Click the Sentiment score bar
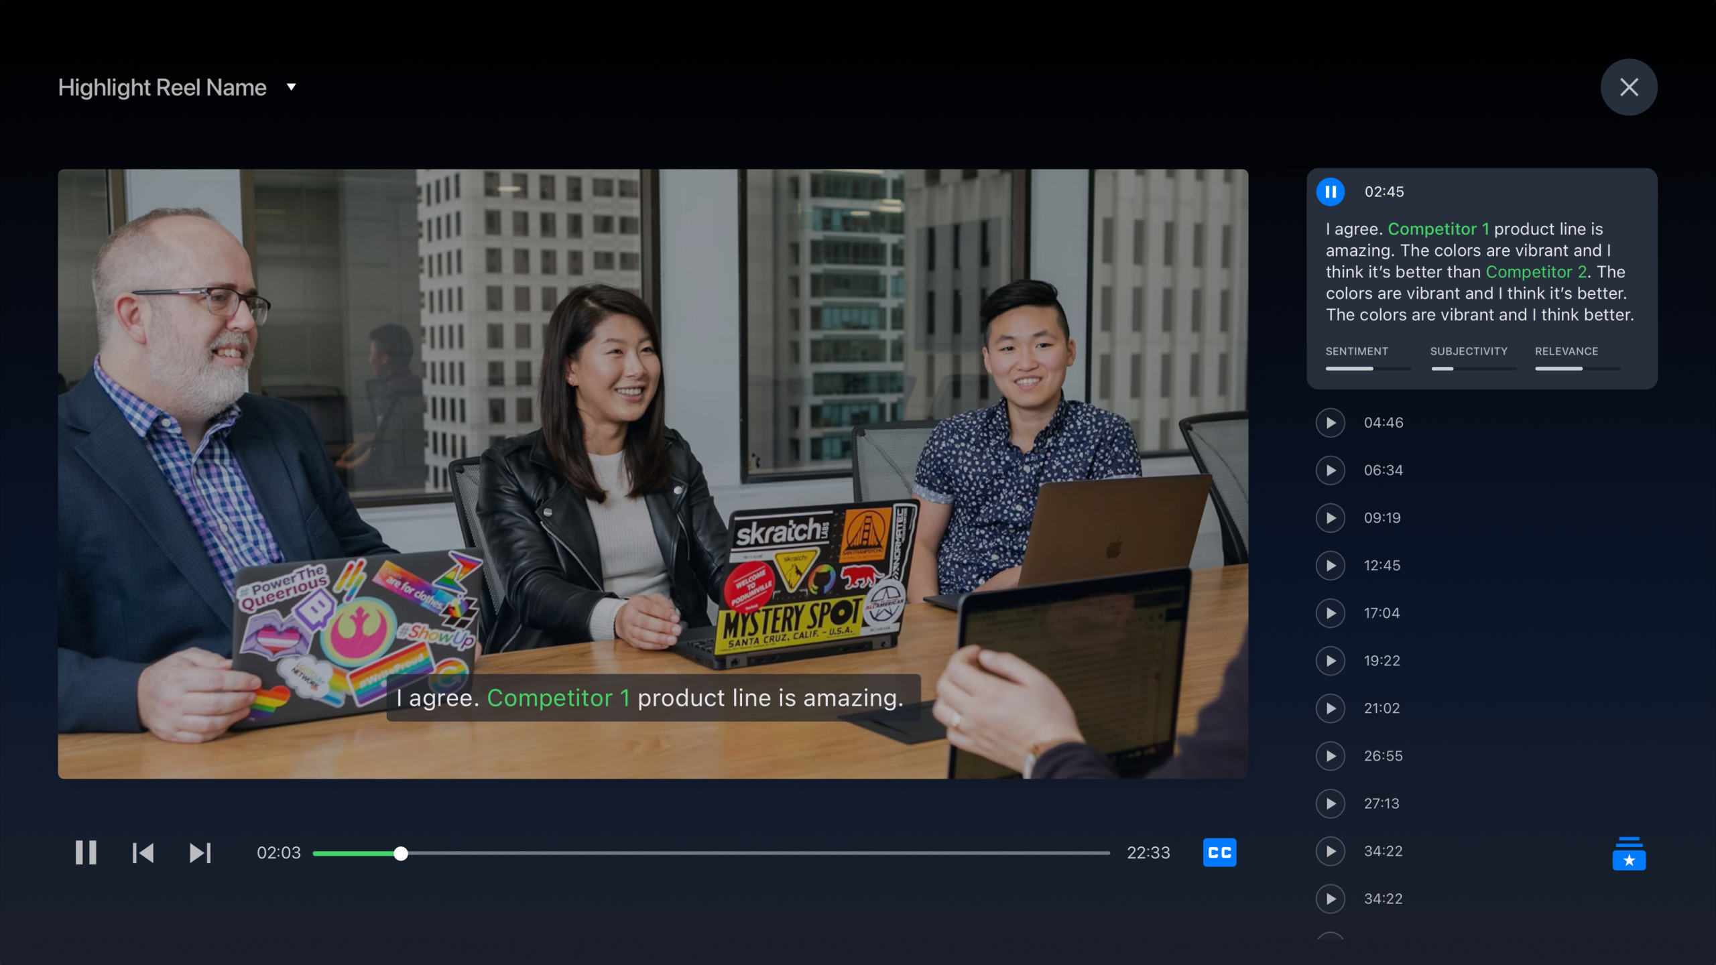1716x965 pixels. pyautogui.click(x=1367, y=369)
